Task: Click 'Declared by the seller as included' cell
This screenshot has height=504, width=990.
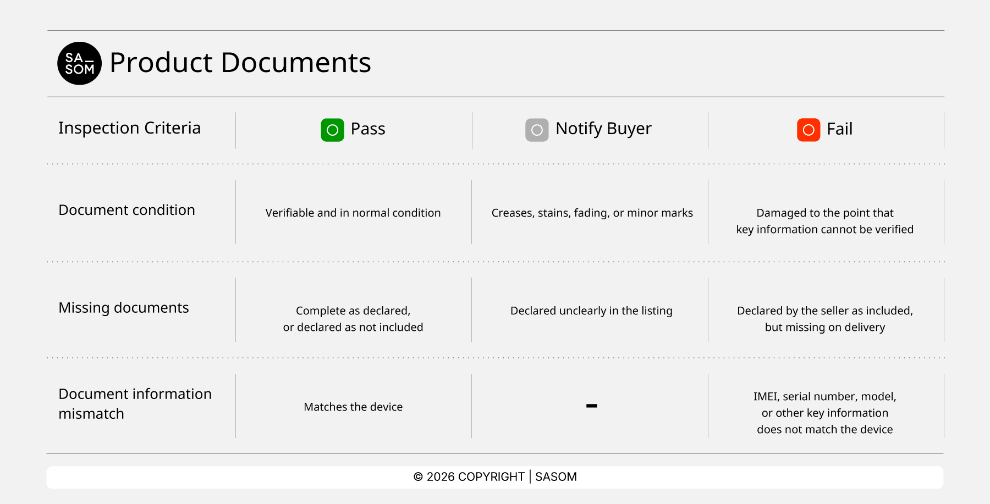Action: (825, 319)
